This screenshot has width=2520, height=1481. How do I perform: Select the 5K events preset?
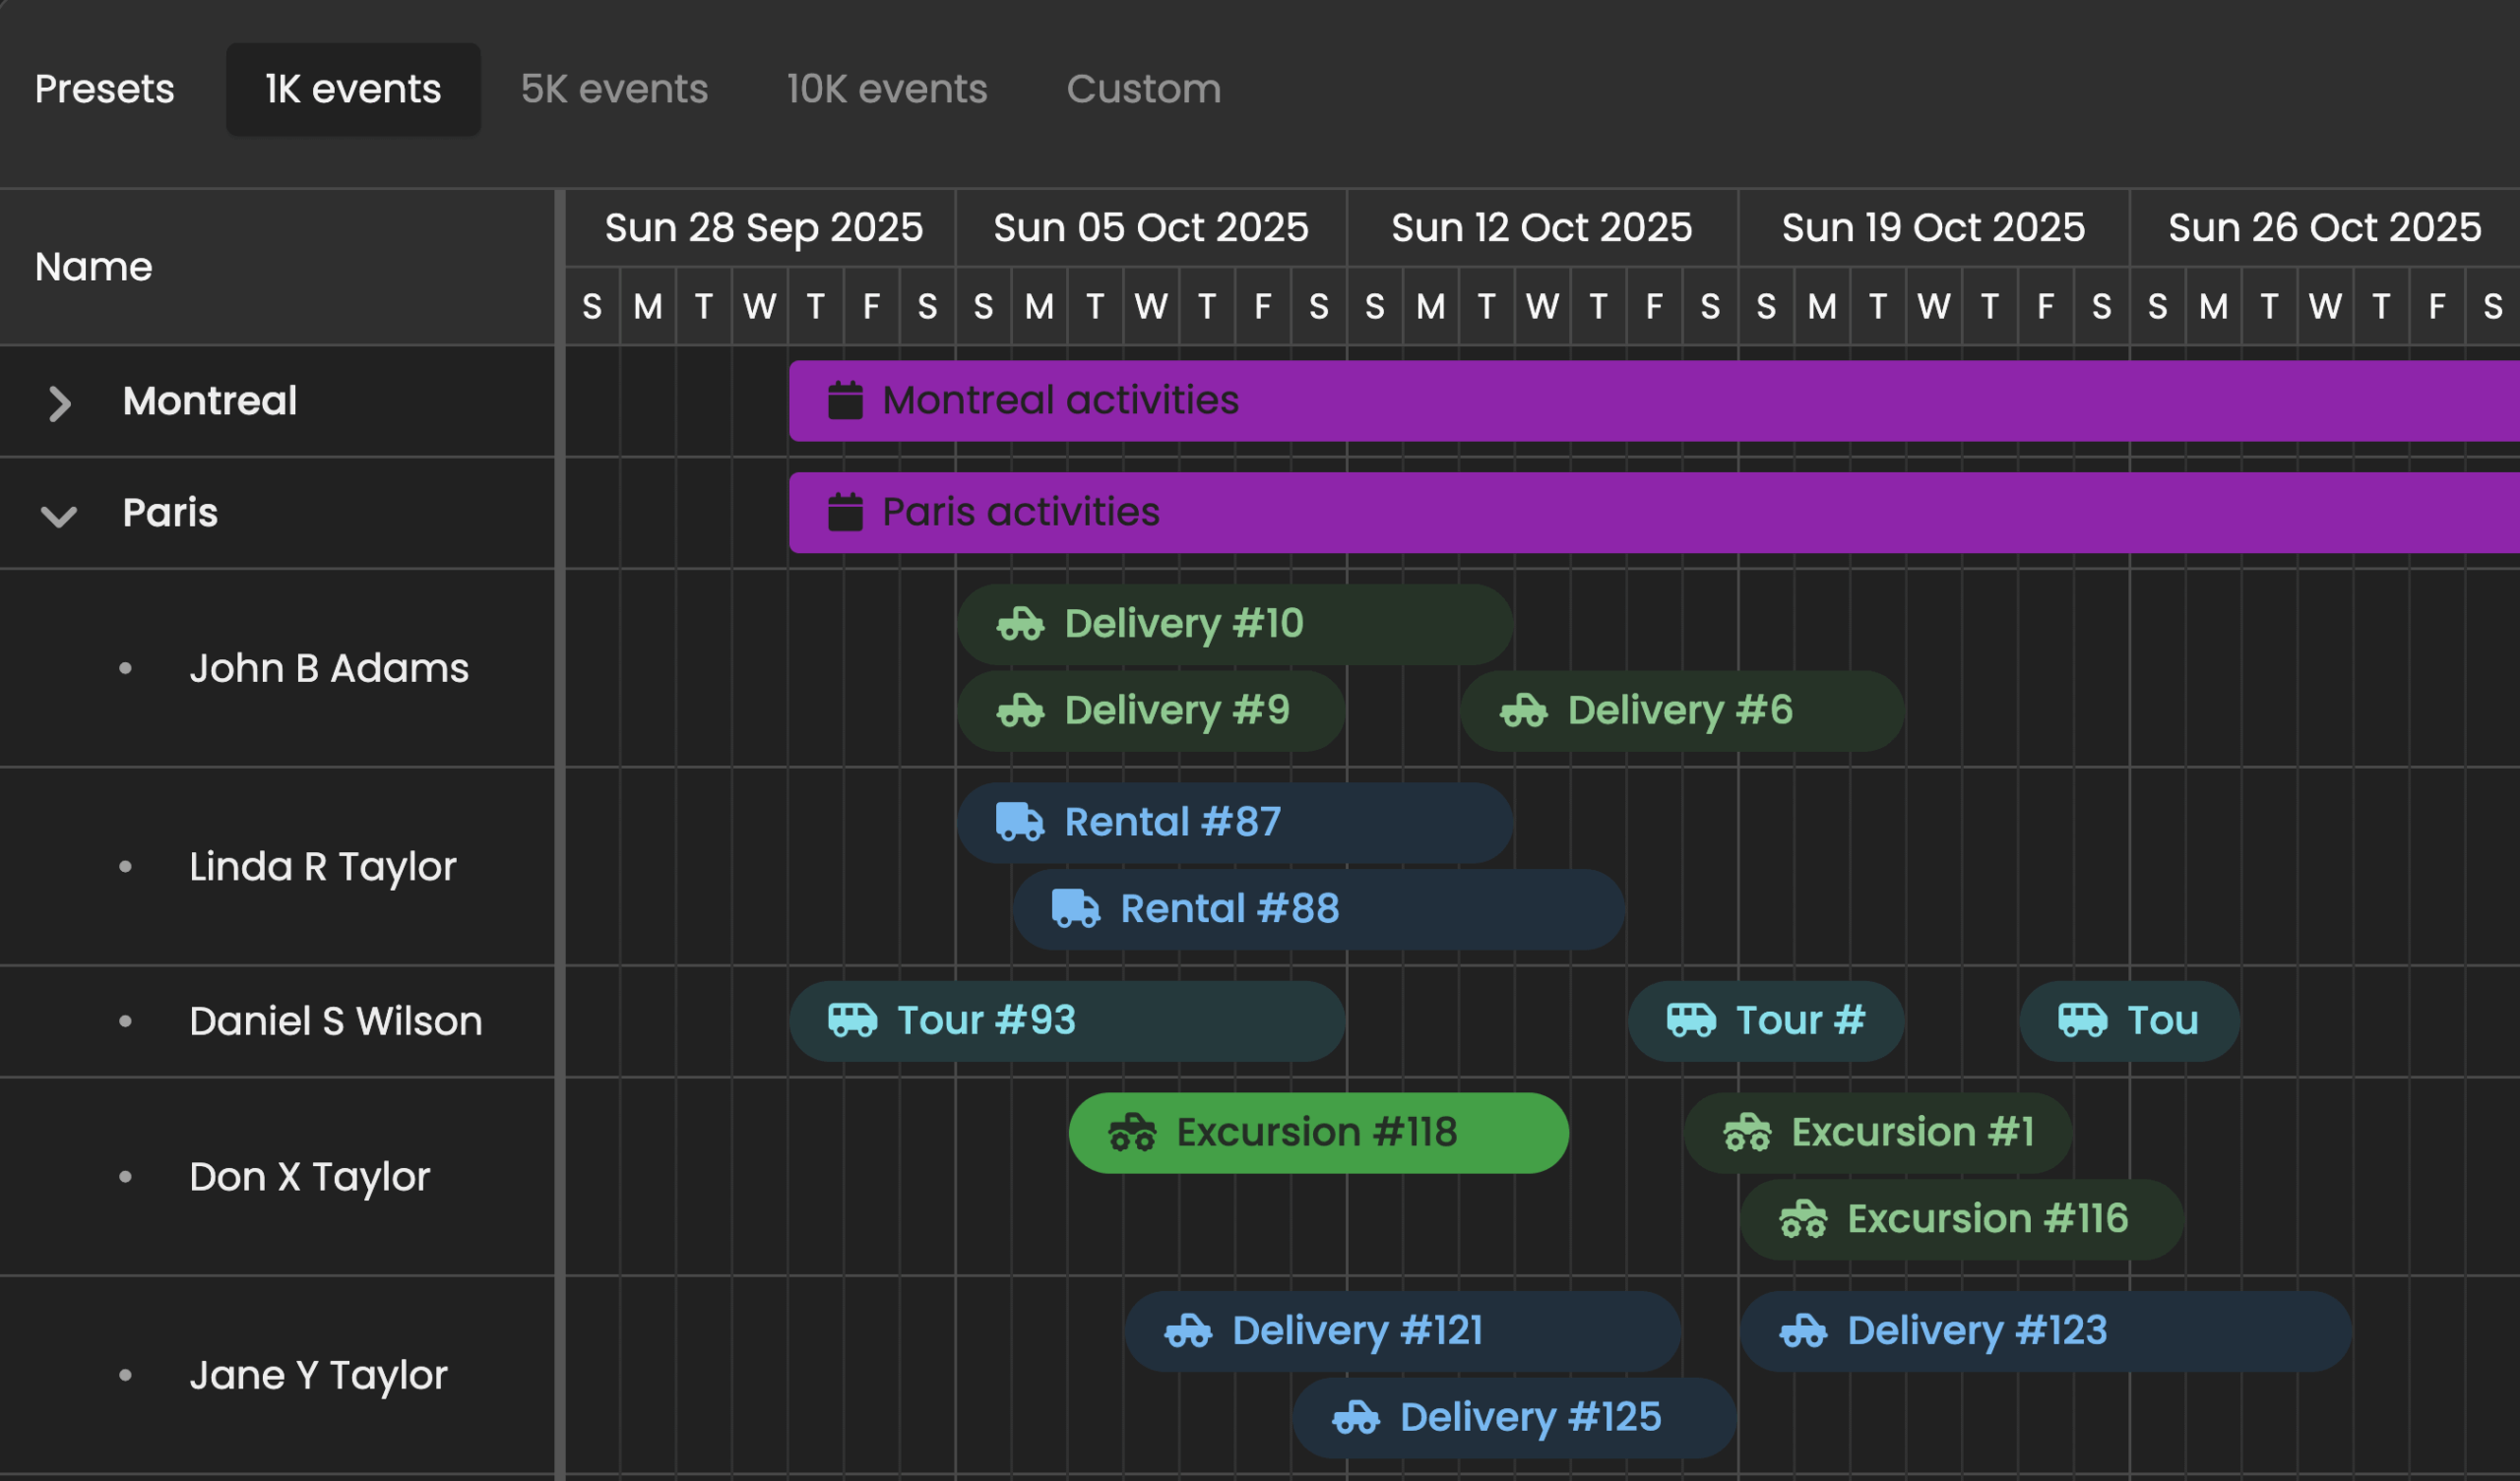[x=614, y=90]
